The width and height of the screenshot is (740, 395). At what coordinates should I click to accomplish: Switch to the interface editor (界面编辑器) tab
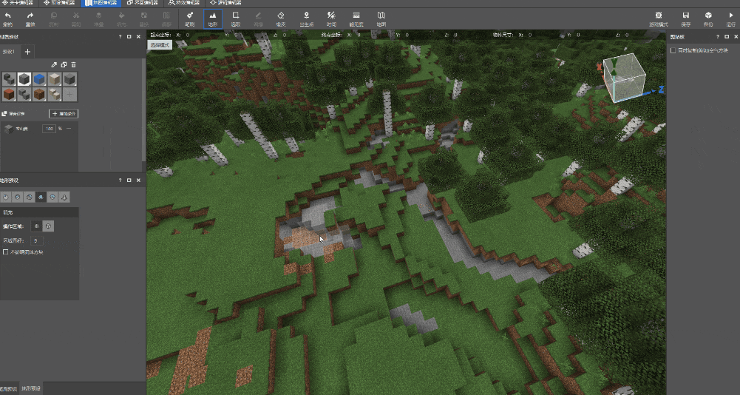(x=142, y=3)
